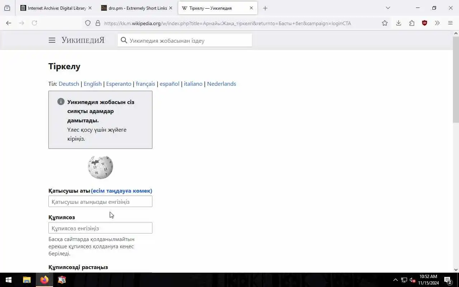Open a new tab with plus
This screenshot has height=287, width=459.
(265, 8)
